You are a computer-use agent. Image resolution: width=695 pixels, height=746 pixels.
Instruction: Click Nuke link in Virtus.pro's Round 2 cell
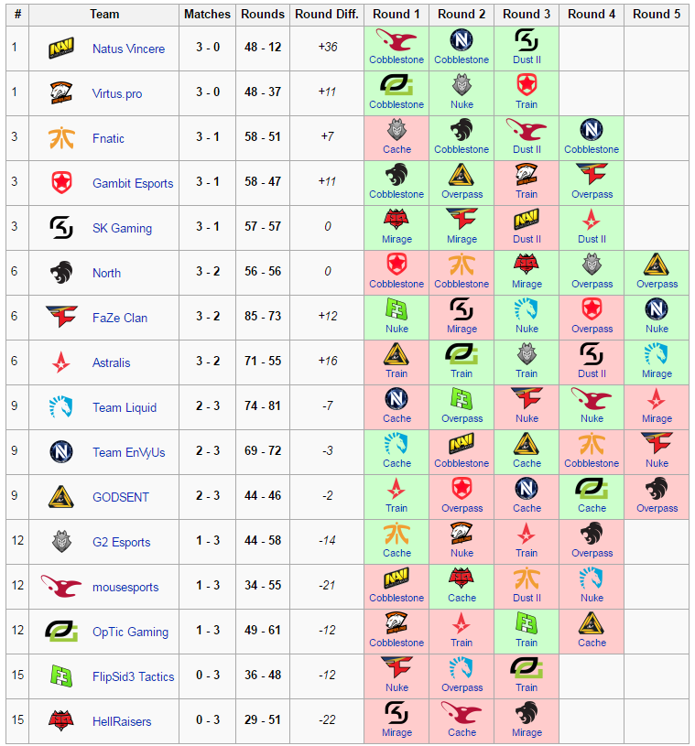(x=462, y=104)
